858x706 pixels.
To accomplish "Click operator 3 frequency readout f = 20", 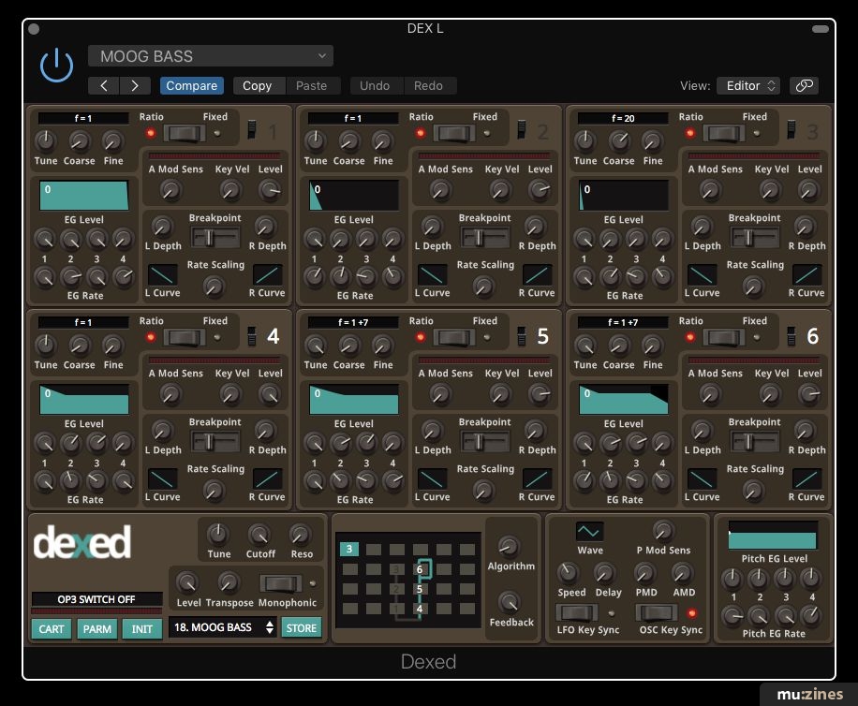I will (623, 118).
